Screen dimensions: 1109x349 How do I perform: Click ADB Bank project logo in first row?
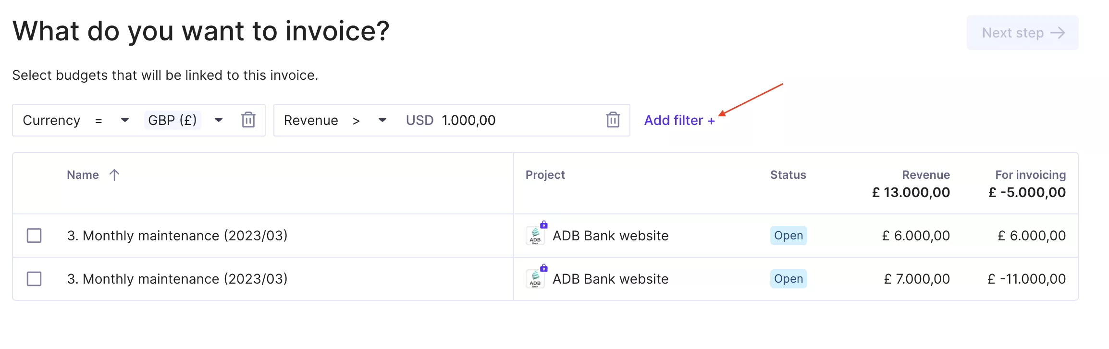535,236
